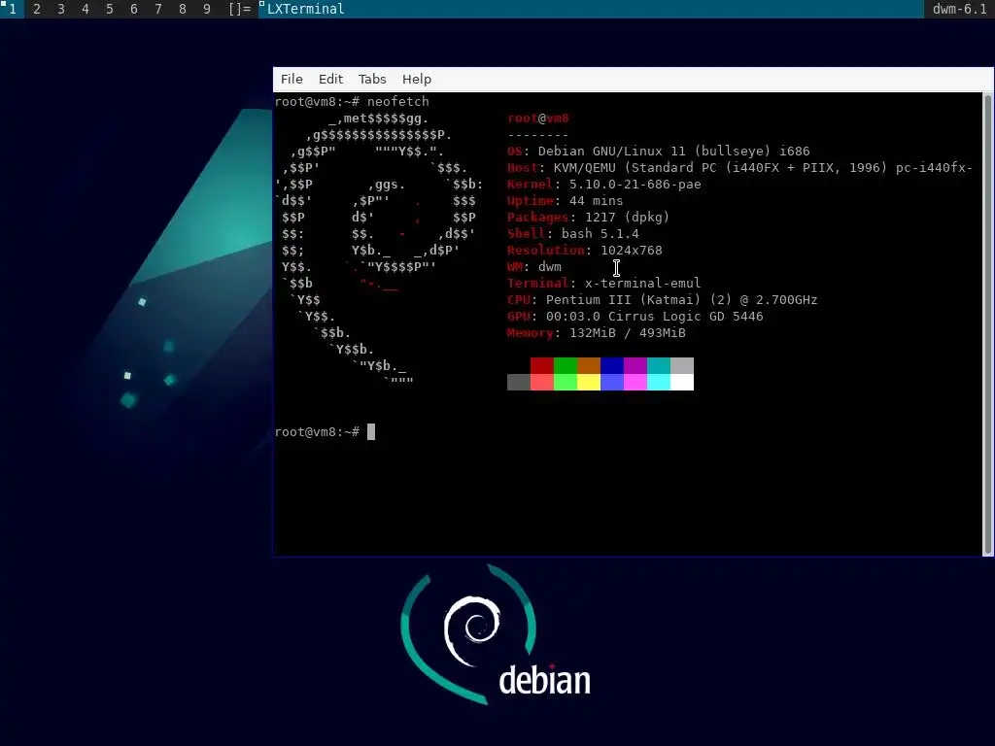Viewport: 995px width, 746px height.
Task: Click the terminal cursor at bottom prompt
Action: [x=371, y=432]
